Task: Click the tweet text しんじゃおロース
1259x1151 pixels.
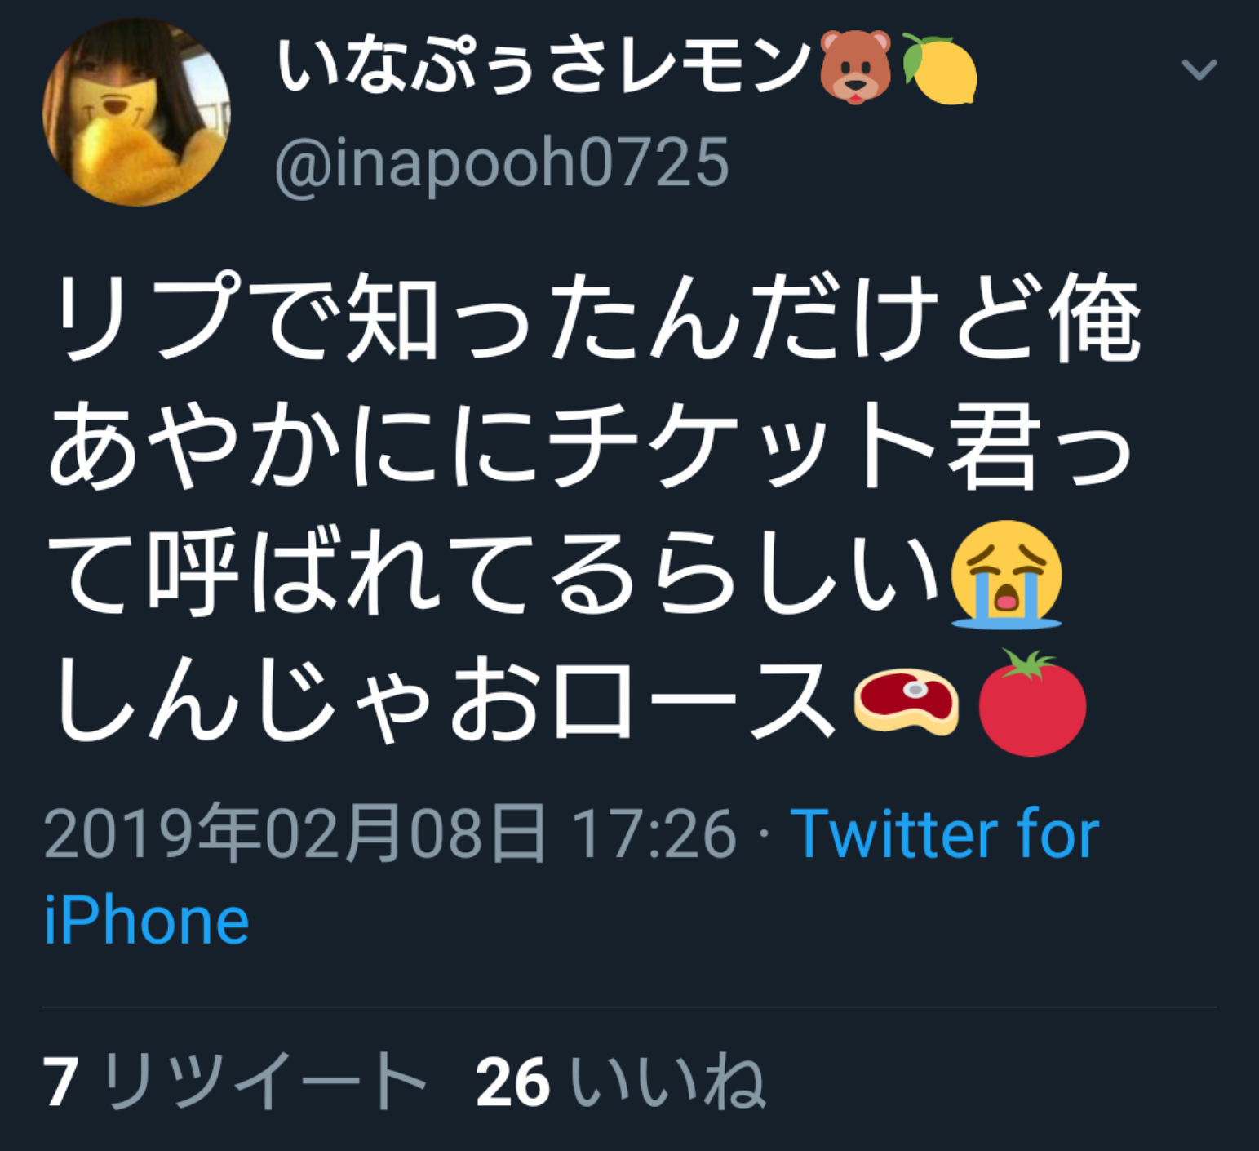Action: click(x=445, y=701)
